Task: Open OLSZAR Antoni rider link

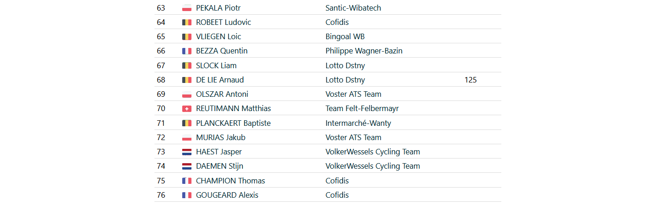Action: coord(222,94)
